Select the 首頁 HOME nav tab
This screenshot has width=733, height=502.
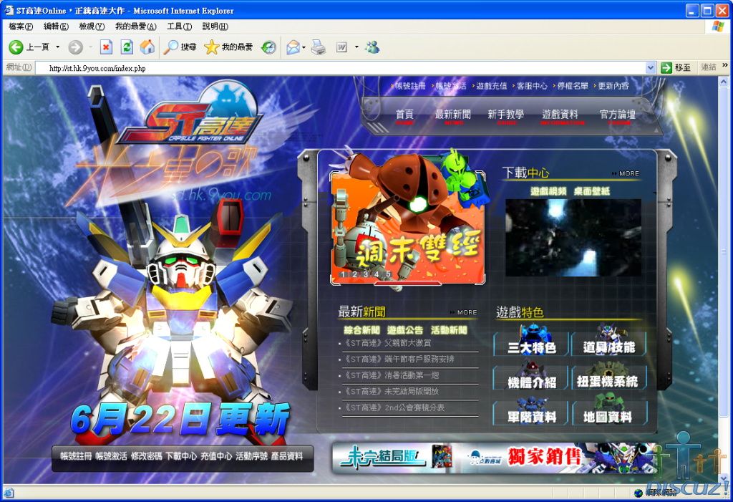tap(405, 117)
